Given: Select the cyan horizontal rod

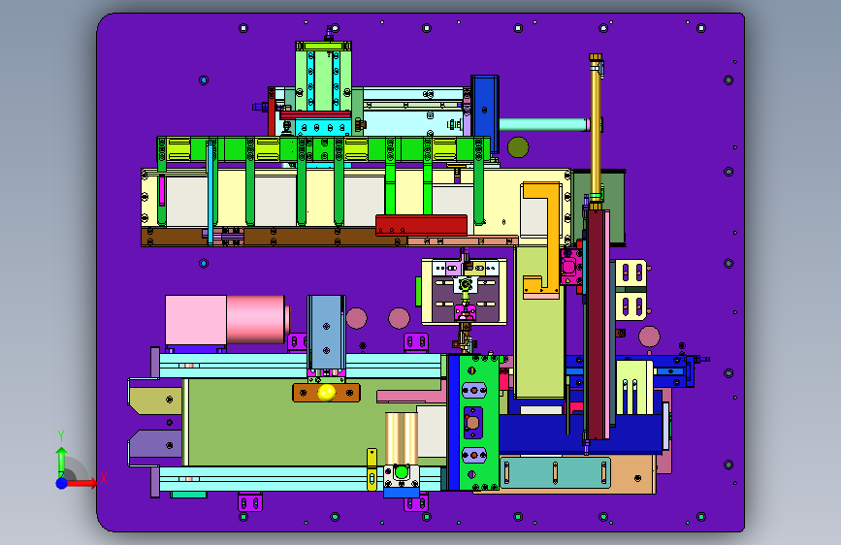Looking at the screenshot, I should (543, 125).
